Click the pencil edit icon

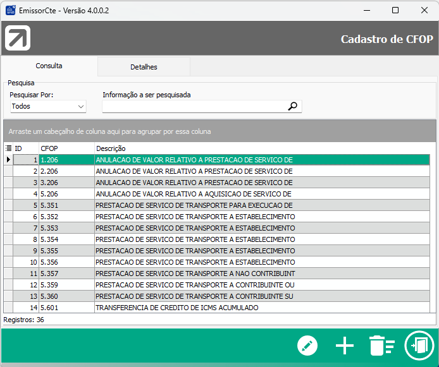[x=307, y=346]
